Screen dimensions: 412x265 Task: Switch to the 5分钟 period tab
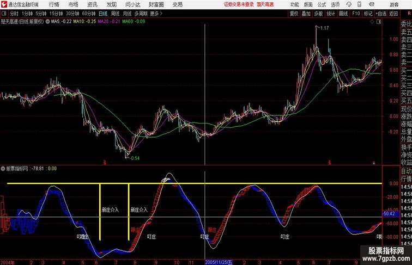pyautogui.click(x=41, y=14)
